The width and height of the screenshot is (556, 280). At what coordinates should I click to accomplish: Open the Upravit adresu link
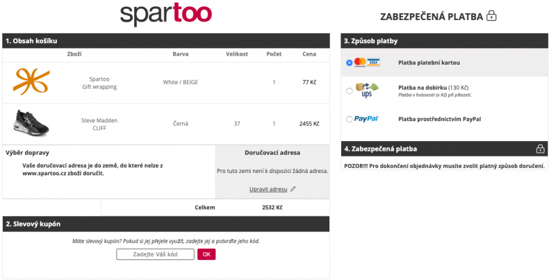tap(268, 189)
